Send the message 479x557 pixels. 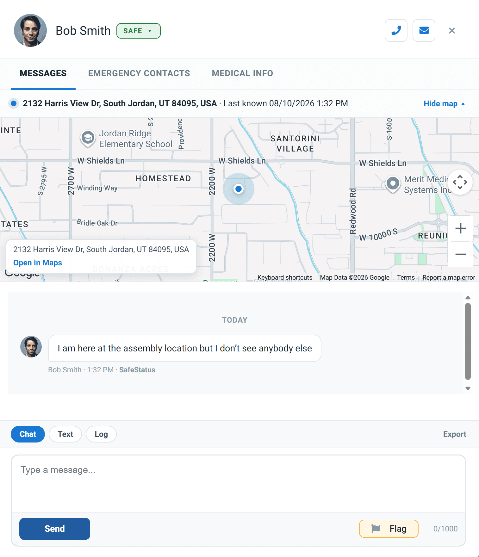pyautogui.click(x=55, y=529)
